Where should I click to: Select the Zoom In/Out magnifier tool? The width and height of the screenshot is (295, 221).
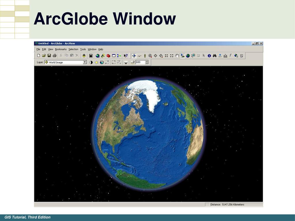pos(150,56)
